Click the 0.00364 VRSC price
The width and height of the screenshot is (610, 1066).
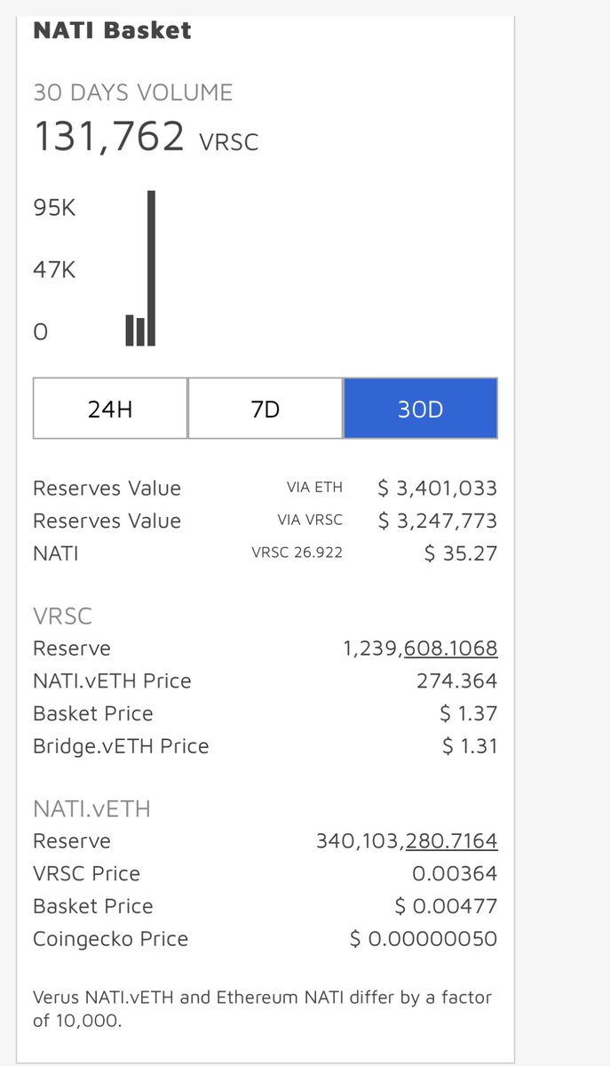click(x=455, y=874)
